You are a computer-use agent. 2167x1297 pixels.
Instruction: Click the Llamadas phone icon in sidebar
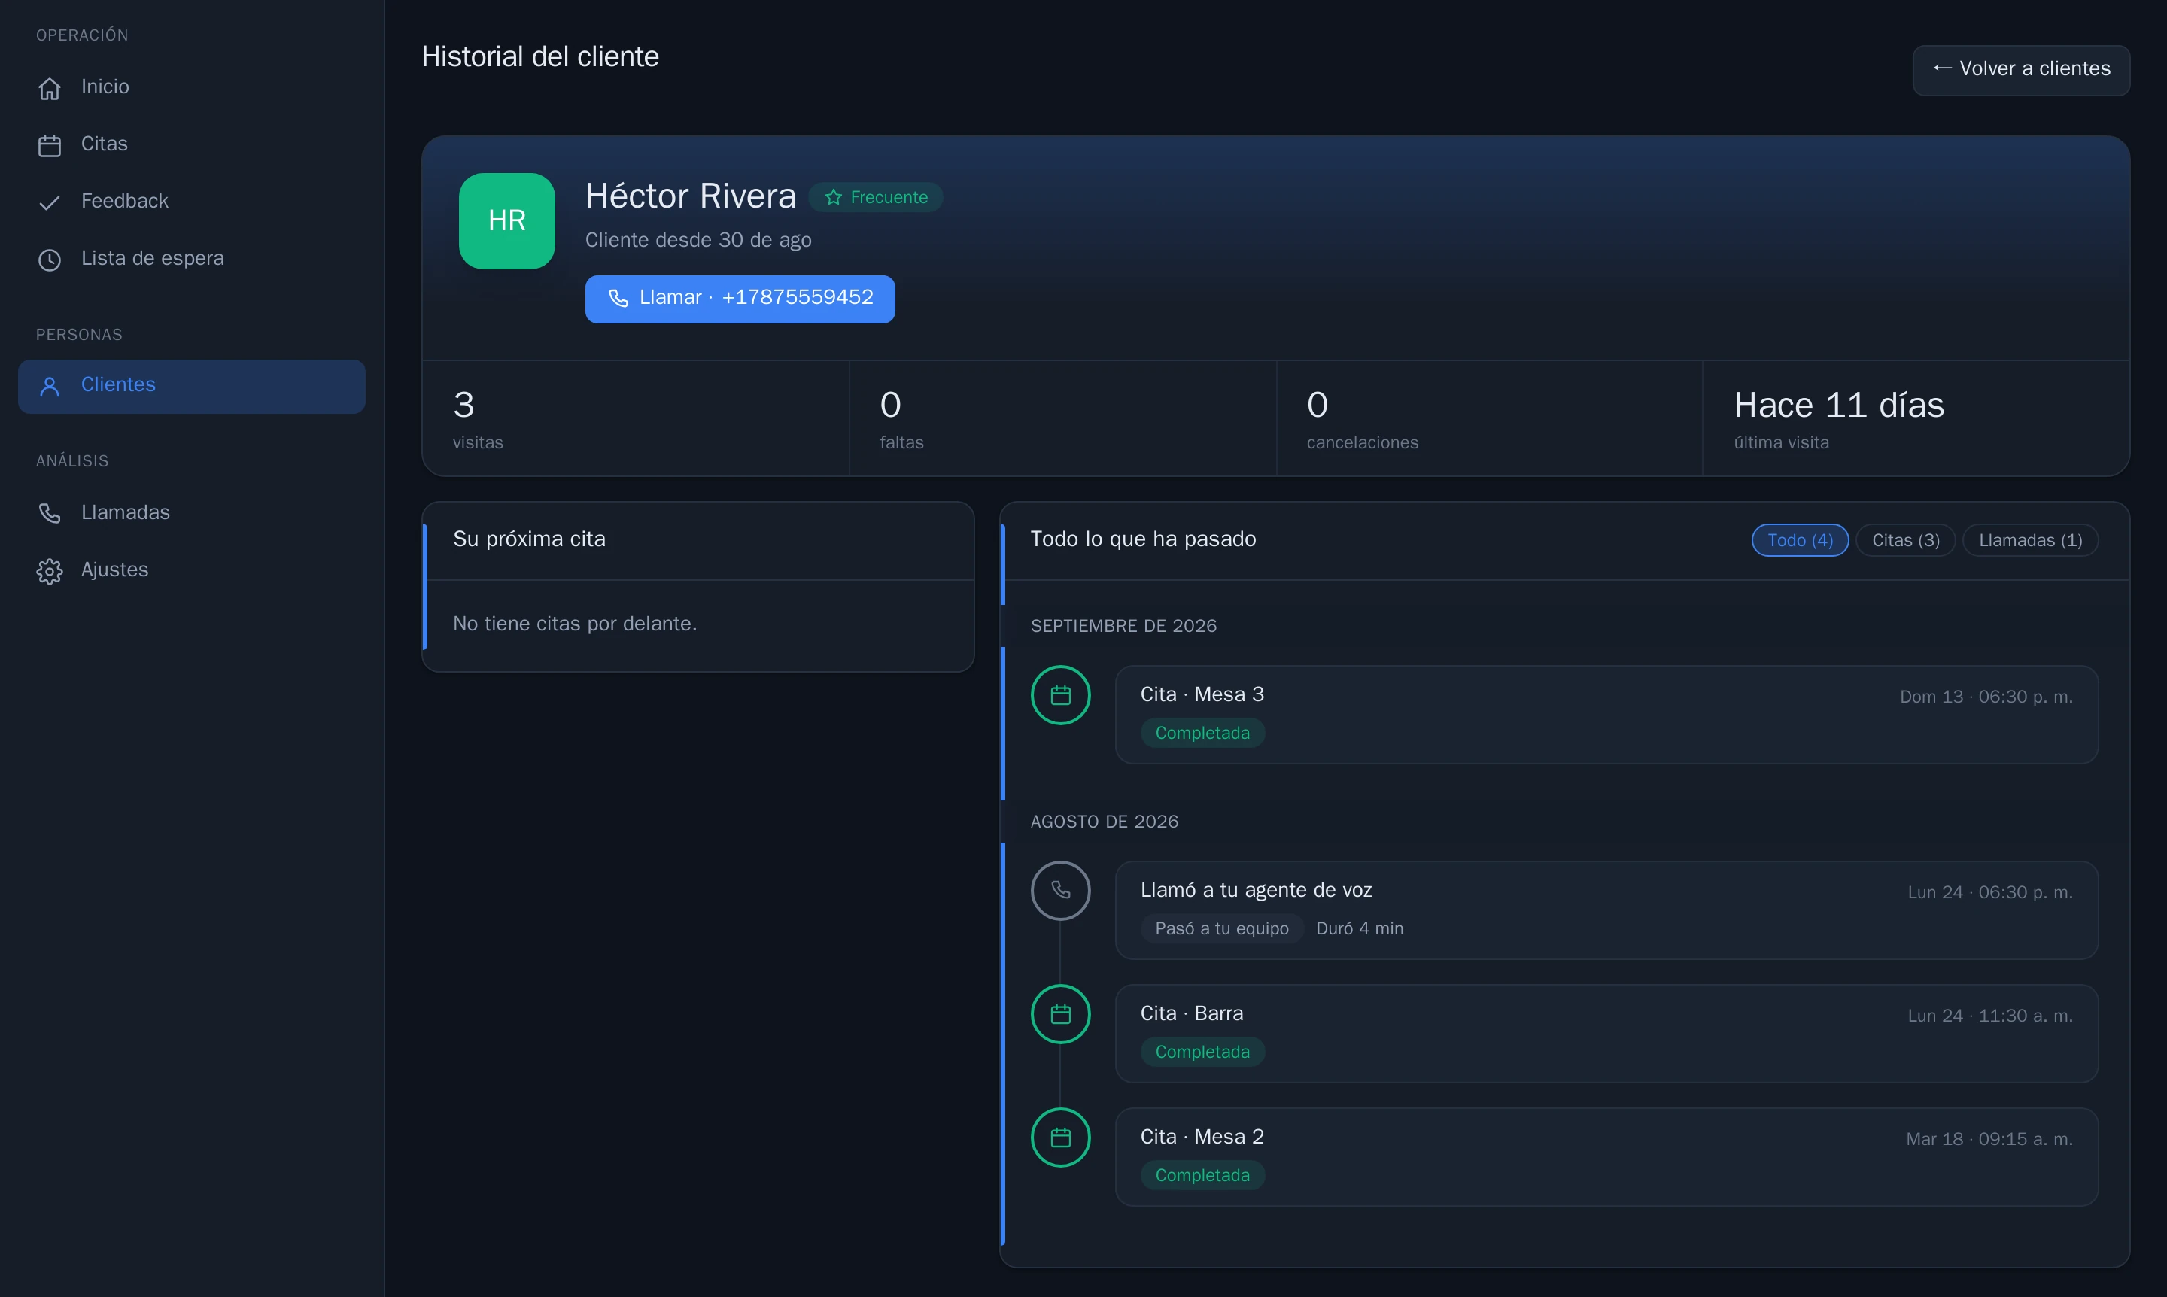(x=49, y=514)
